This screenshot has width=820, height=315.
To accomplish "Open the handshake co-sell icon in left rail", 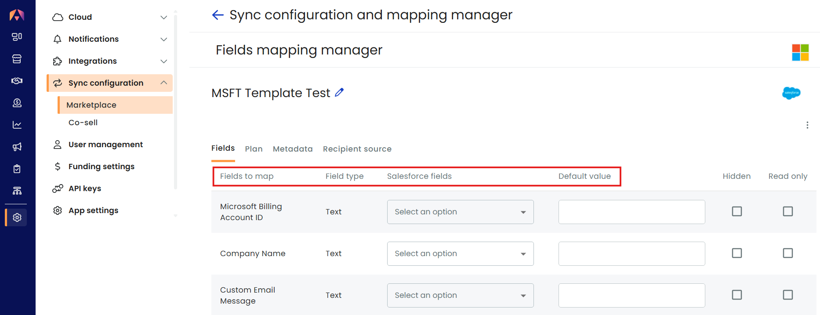I will [x=17, y=81].
